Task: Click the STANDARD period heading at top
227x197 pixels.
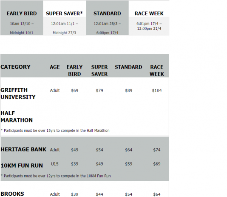Action: tap(107, 14)
